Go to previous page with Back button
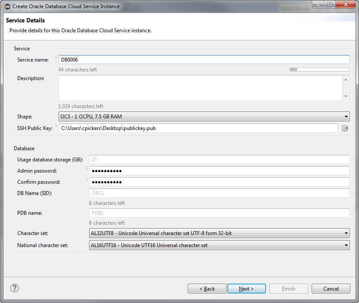The image size is (359, 303). click(207, 289)
